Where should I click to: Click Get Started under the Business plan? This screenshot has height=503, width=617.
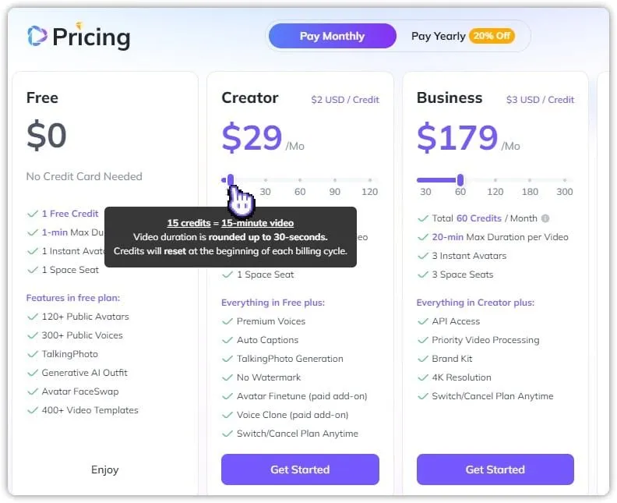pos(495,469)
